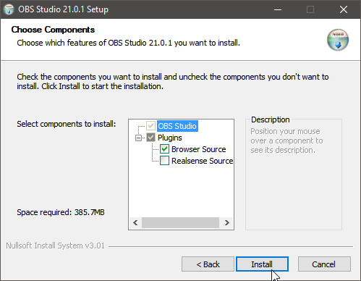This screenshot has height=281, width=361.
Task: Cancel the OBS Studio setup
Action: pyautogui.click(x=324, y=264)
